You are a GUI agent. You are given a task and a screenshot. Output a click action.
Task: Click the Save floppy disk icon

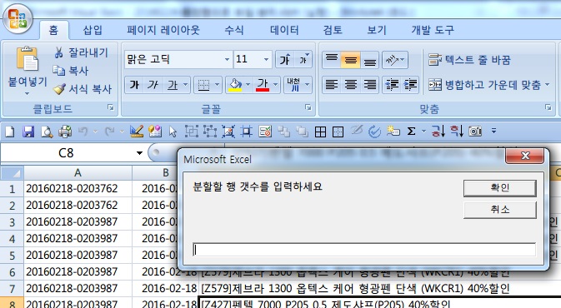(x=28, y=132)
